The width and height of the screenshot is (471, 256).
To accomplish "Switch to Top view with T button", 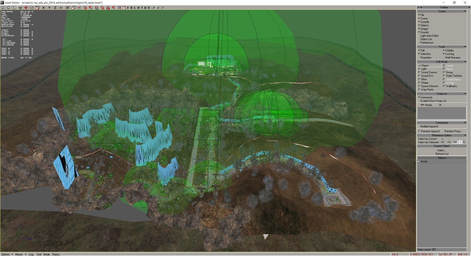I will [142, 7].
